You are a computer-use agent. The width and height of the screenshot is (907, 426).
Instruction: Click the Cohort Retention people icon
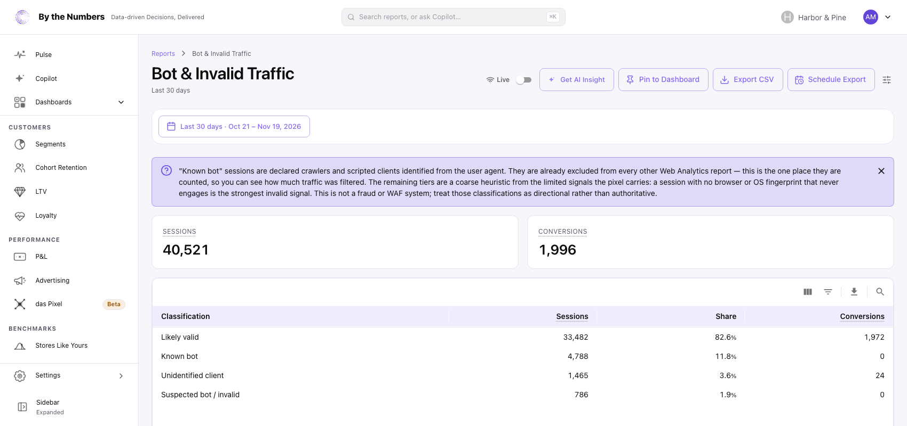pyautogui.click(x=20, y=168)
